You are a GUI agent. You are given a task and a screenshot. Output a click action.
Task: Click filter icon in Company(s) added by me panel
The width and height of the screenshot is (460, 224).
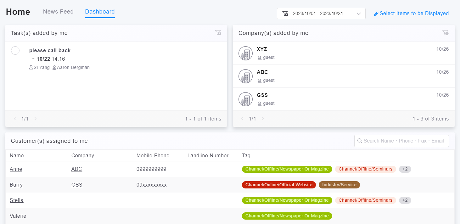pos(445,33)
